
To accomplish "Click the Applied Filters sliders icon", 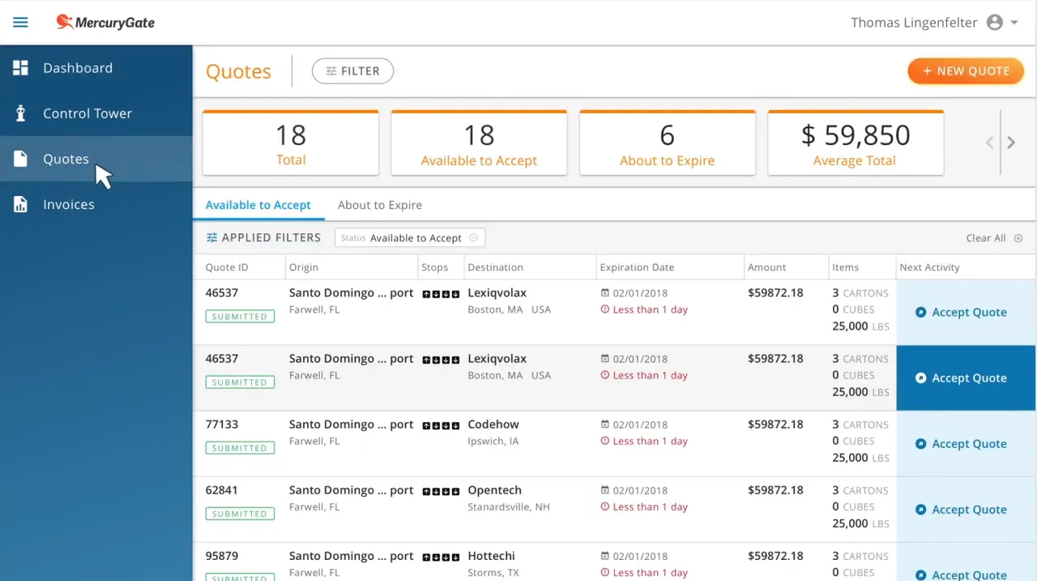I will (211, 237).
